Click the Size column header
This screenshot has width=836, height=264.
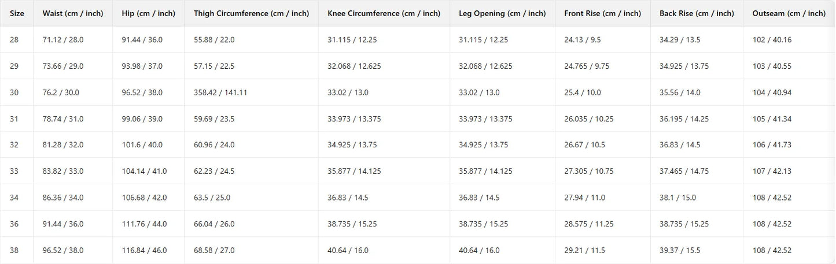click(x=17, y=13)
